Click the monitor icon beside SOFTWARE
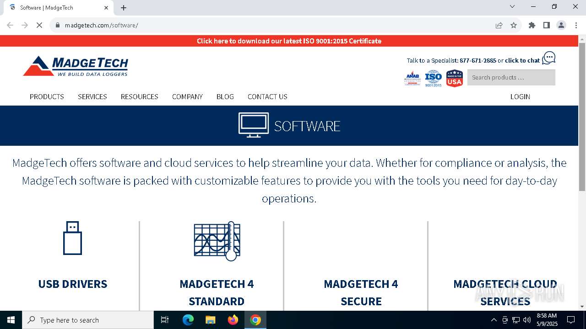Screen dimensions: 586x329 tap(254, 125)
